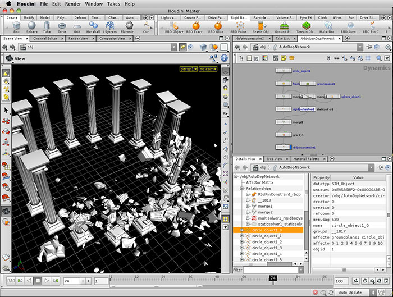Click the gravity1 node icon
Image resolution: width=393 pixels, height=297 pixels.
(x=284, y=135)
